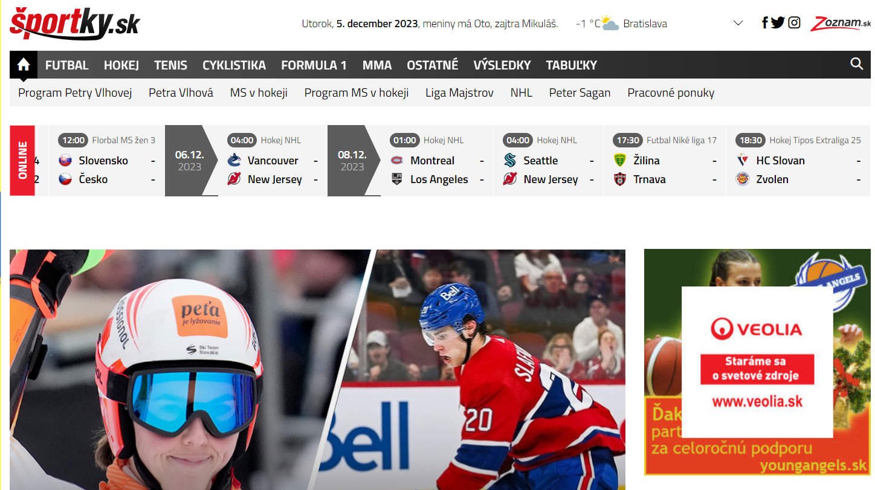875x490 pixels.
Task: Expand the weather city dropdown chevron
Action: tap(738, 24)
